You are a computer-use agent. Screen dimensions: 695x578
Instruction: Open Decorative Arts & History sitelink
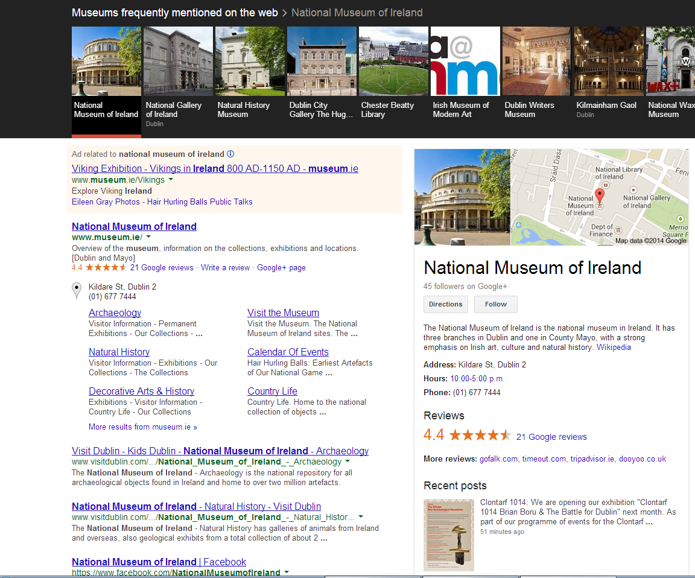[x=141, y=392]
